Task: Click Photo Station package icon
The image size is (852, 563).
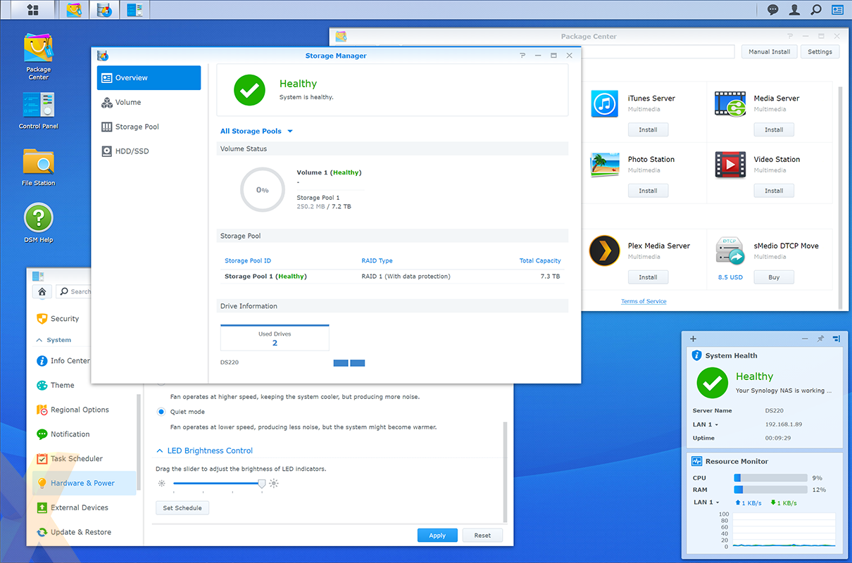Action: click(605, 165)
